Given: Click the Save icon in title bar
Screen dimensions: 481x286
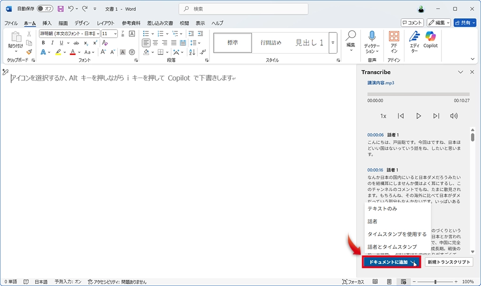Looking at the screenshot, I should 61,9.
